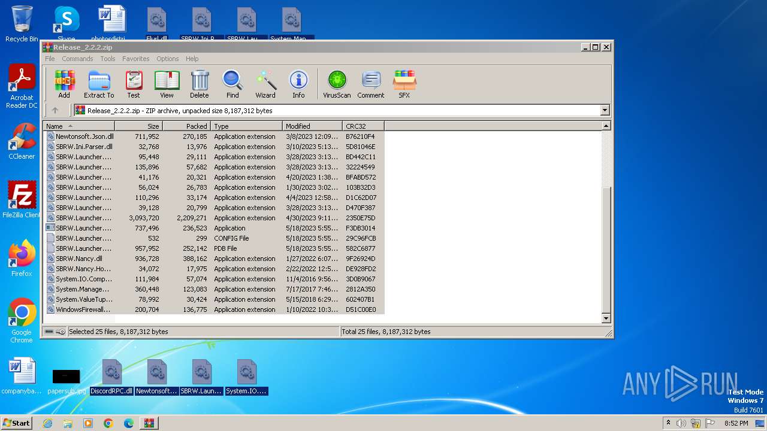Open Skype desktop shortcut
This screenshot has height=431, width=767.
67,24
